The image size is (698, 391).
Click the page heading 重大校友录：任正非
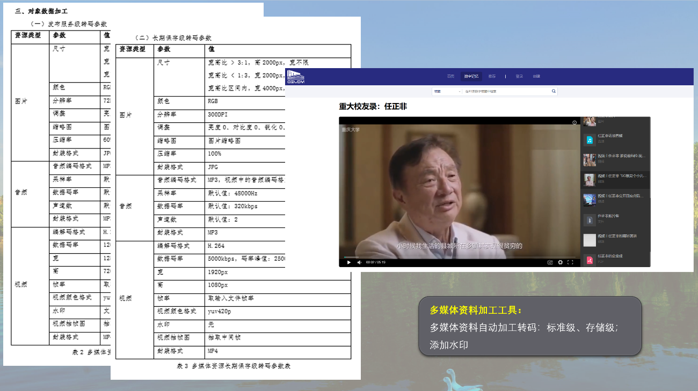[x=373, y=107]
